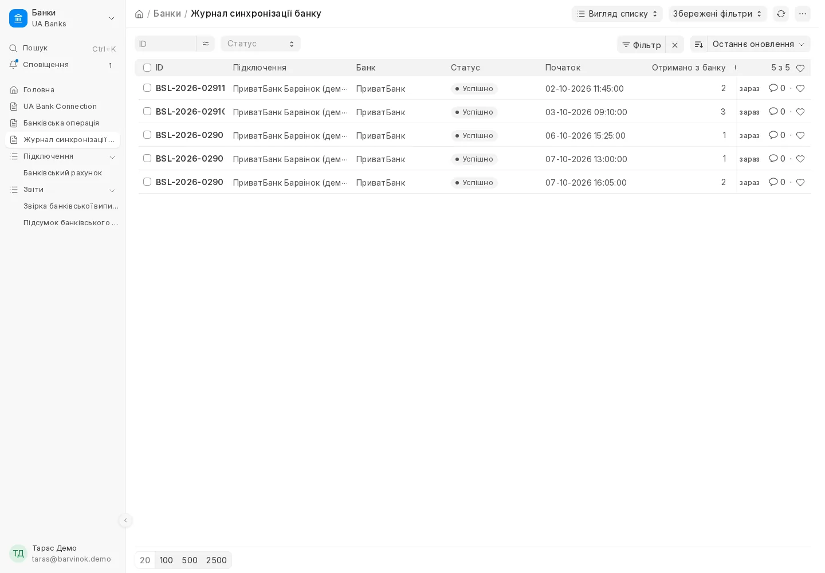This screenshot has width=825, height=573.
Task: Collapse the Звіти sidebar section
Action: point(112,190)
